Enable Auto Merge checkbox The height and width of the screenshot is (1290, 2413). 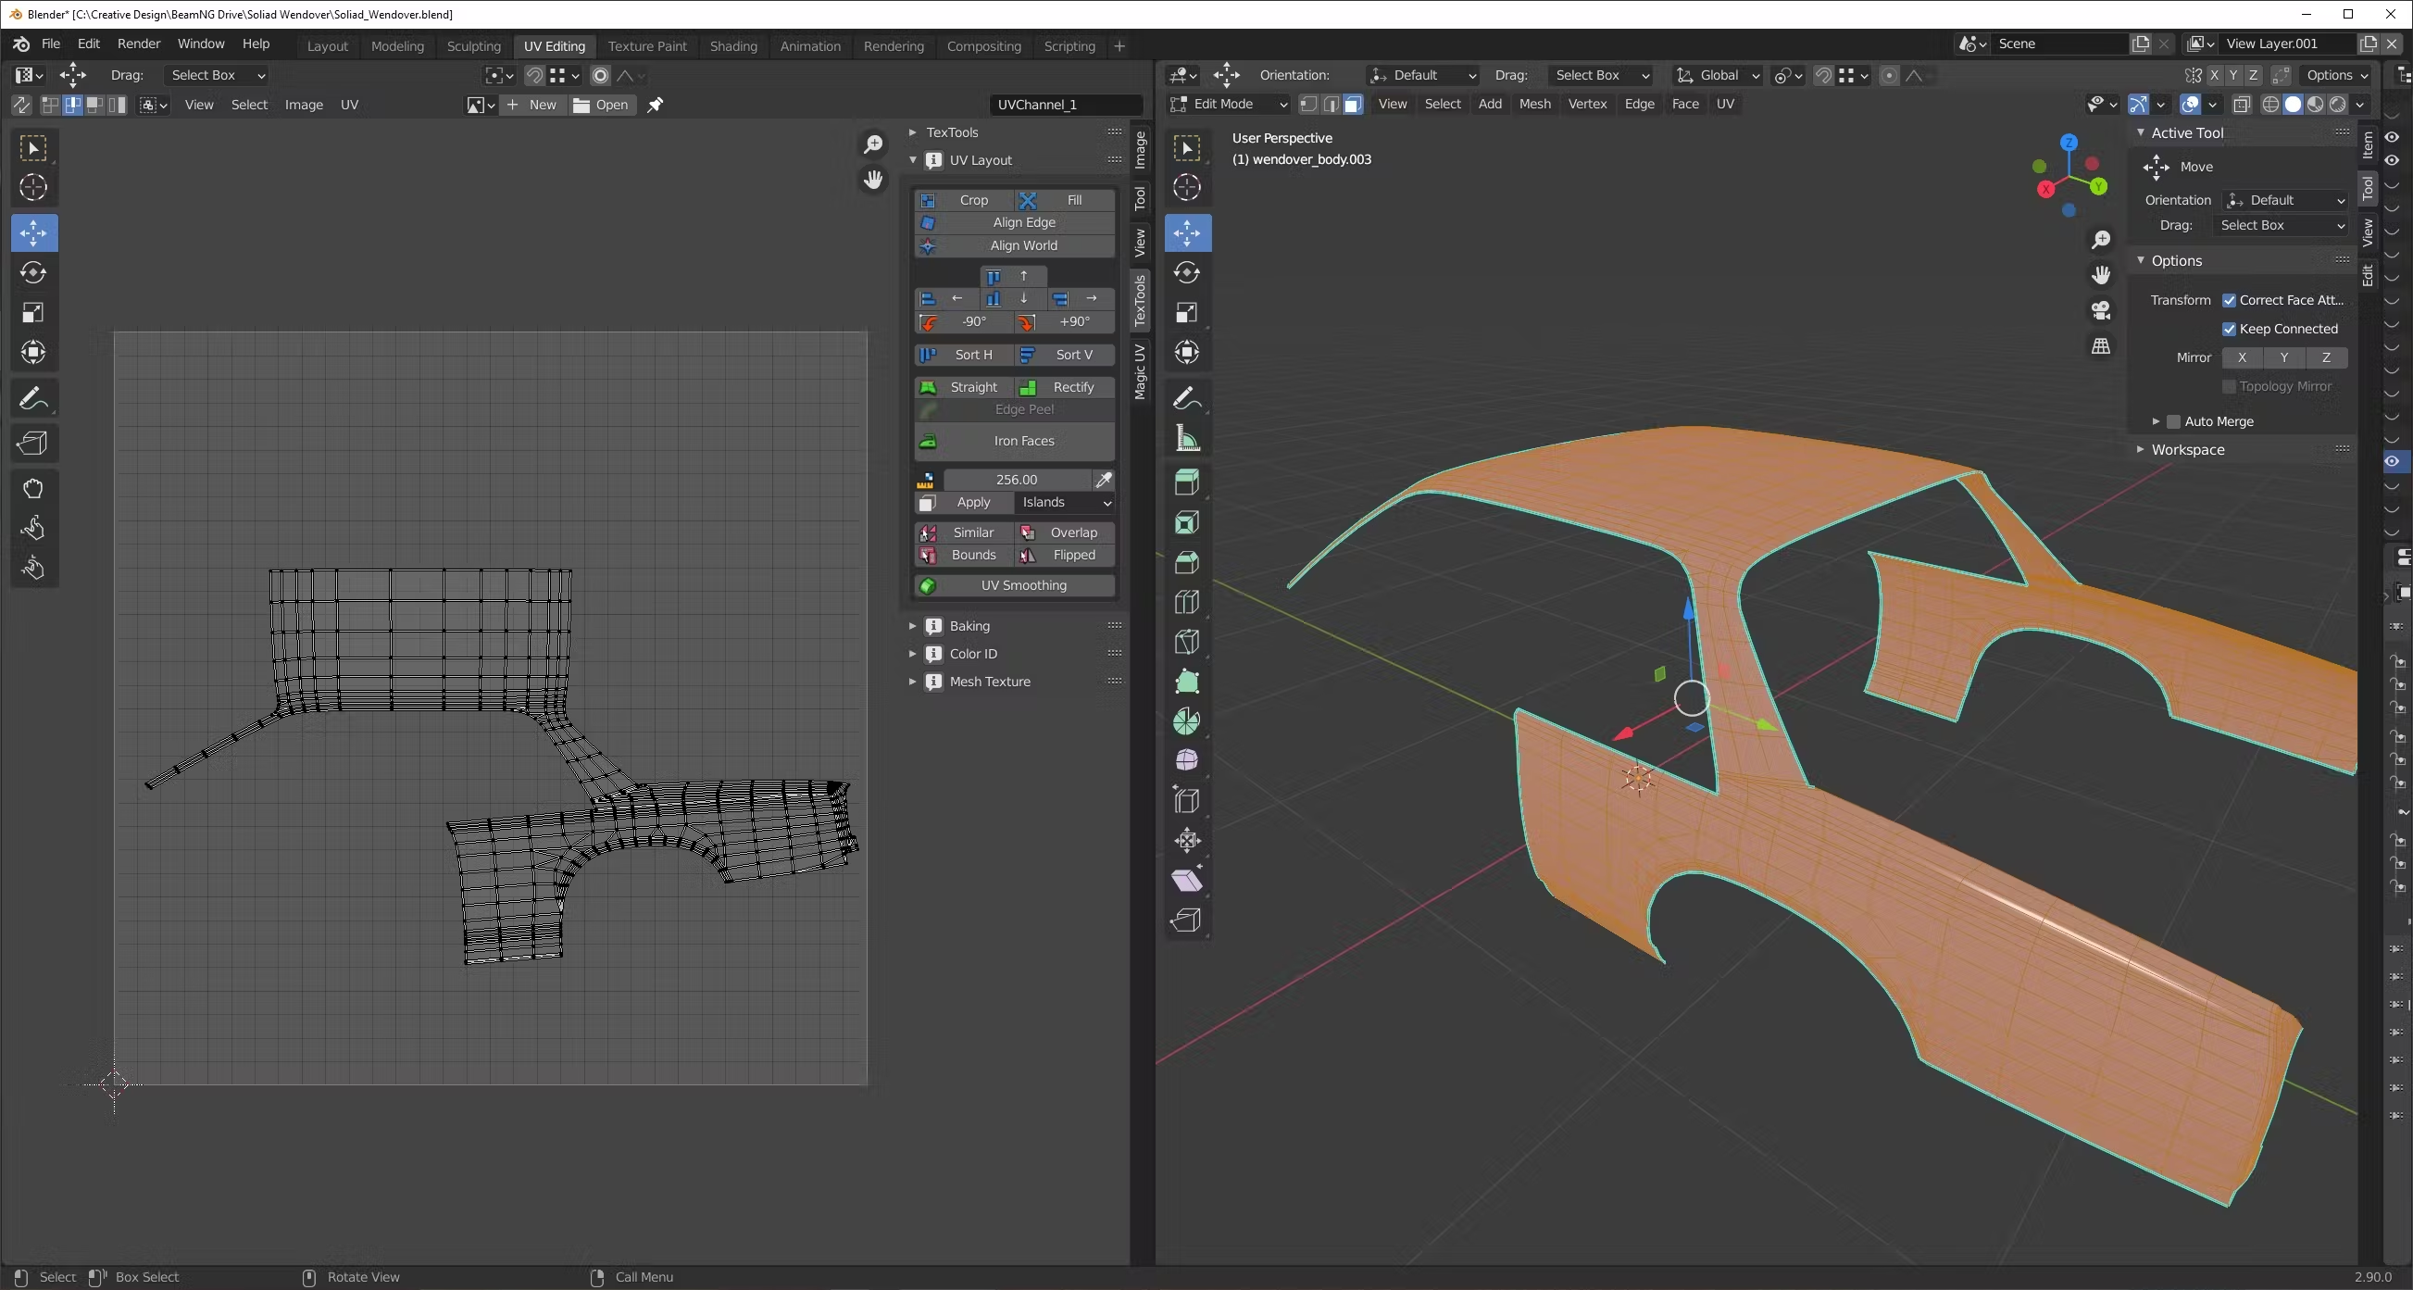pos(2174,421)
